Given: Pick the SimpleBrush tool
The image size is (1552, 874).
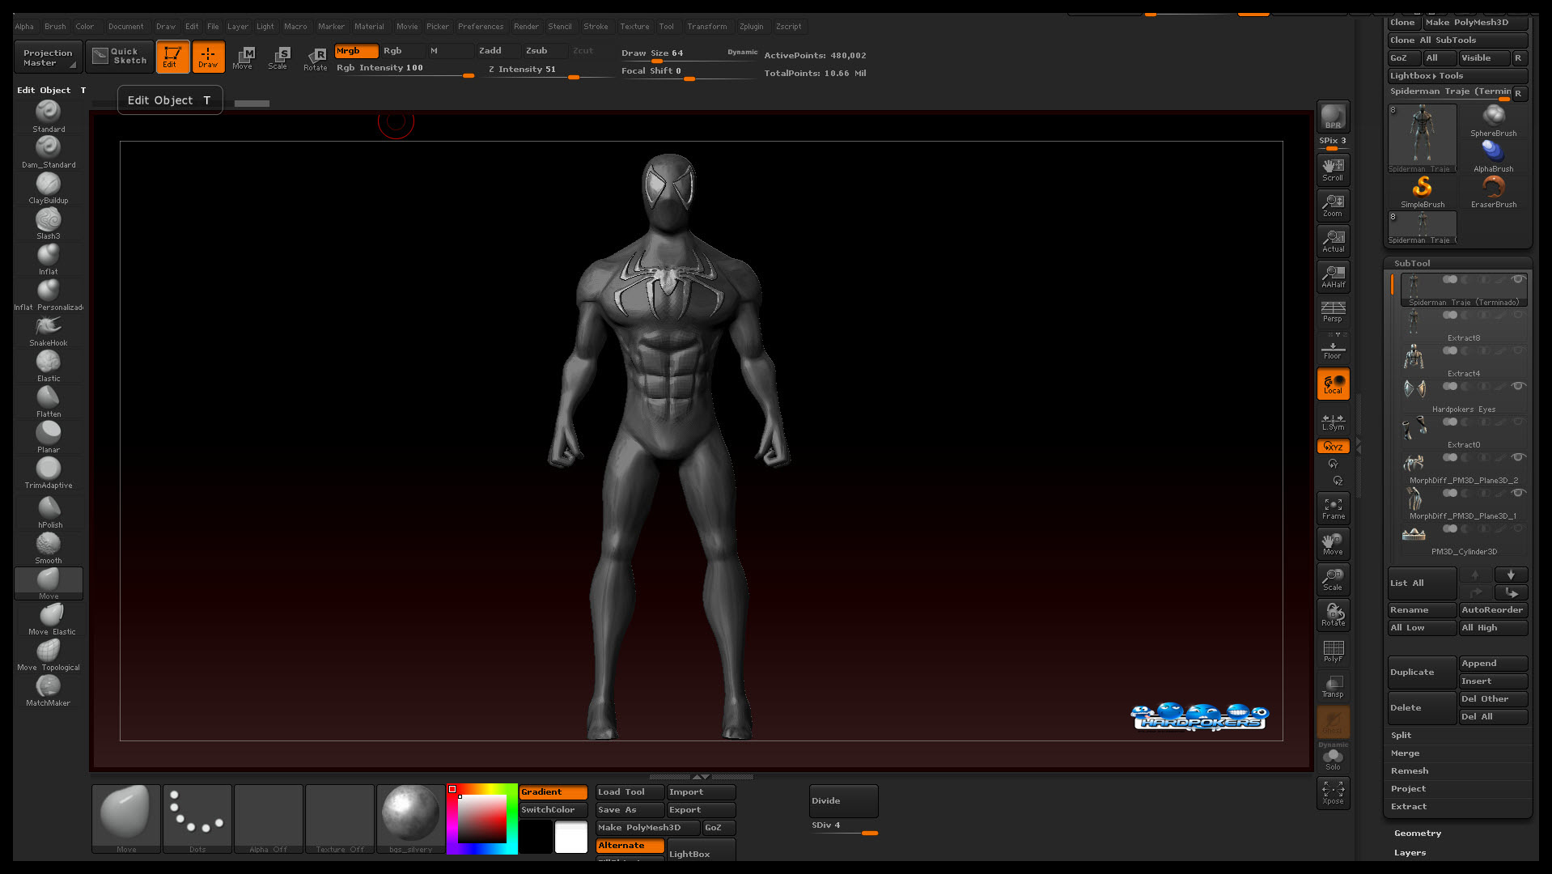Looking at the screenshot, I should (x=1423, y=193).
